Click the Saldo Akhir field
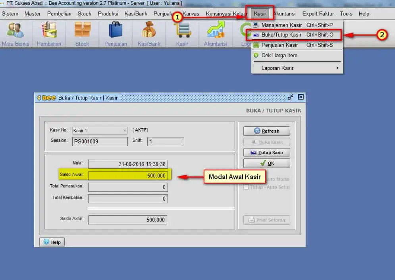The width and height of the screenshot is (395, 280). [x=127, y=220]
